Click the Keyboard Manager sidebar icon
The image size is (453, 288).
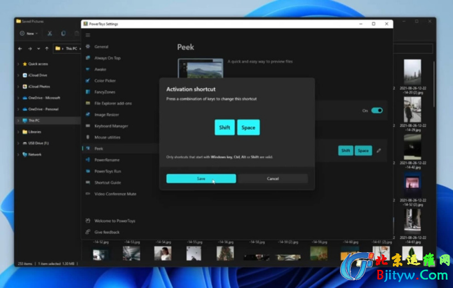(88, 126)
